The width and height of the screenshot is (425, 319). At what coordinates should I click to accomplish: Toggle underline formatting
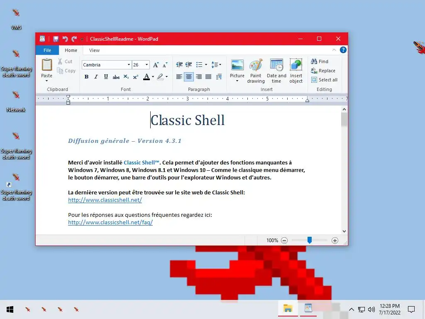[106, 77]
